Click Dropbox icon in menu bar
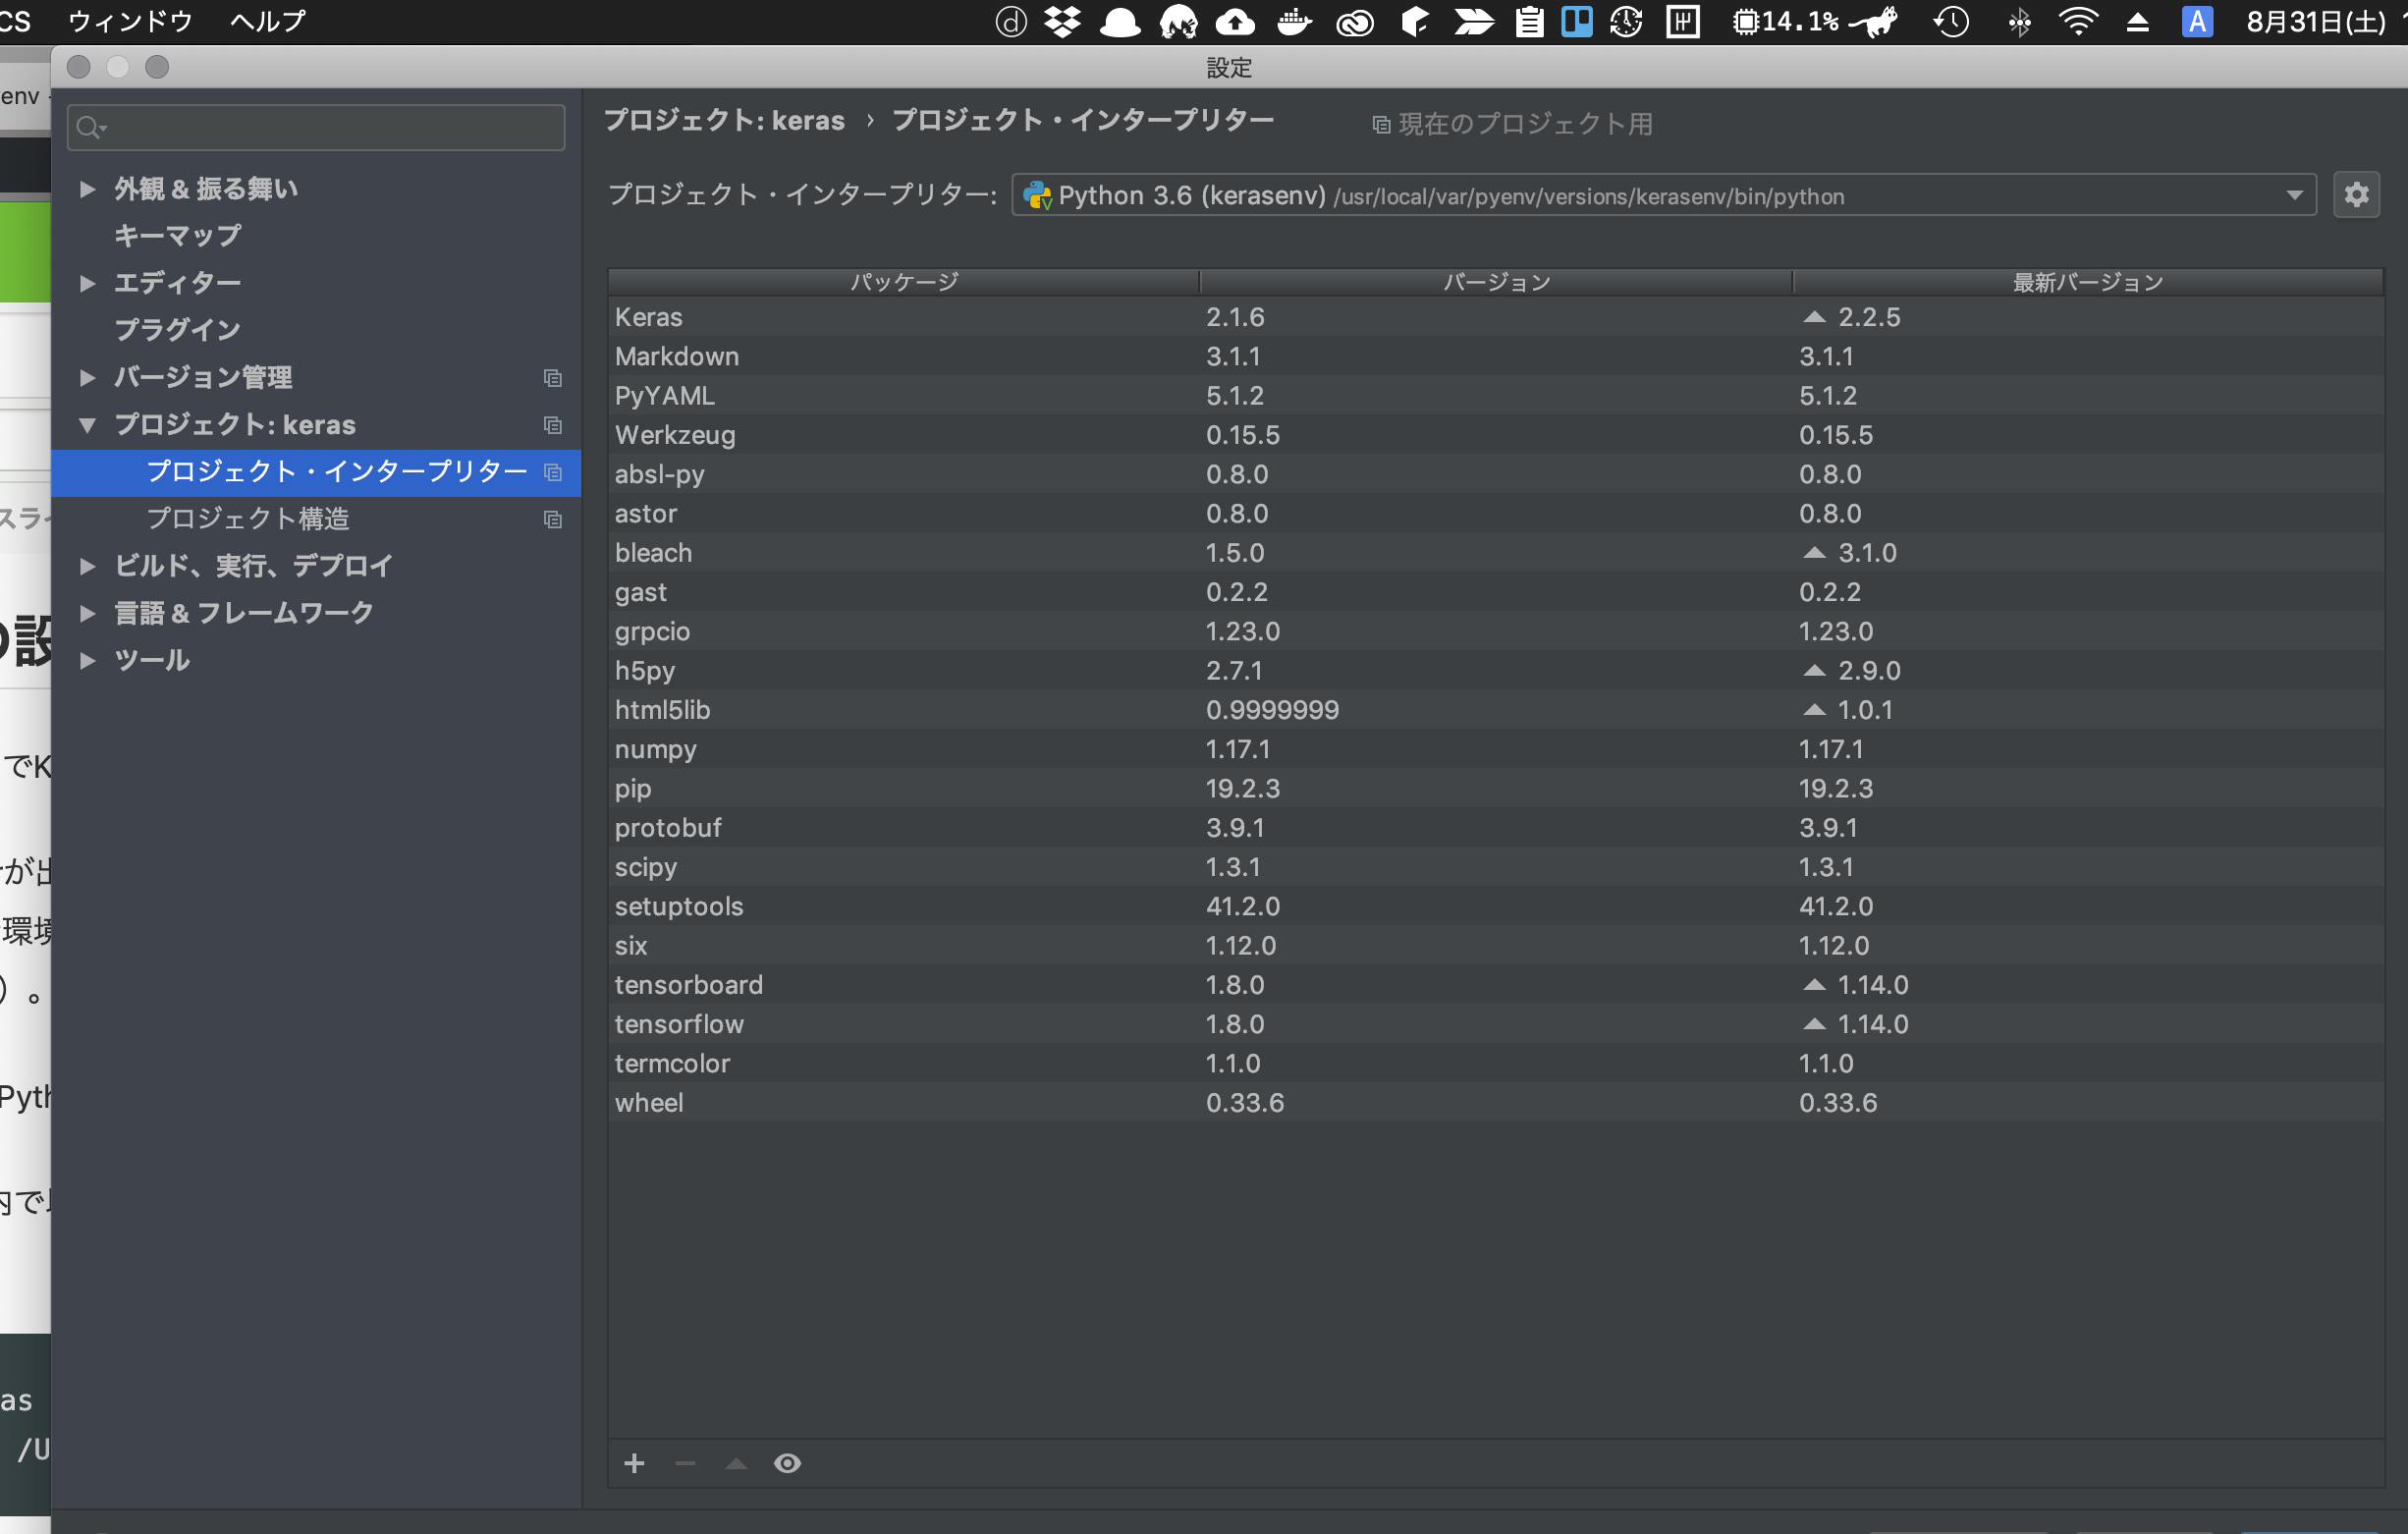The width and height of the screenshot is (2408, 1534). (1062, 21)
